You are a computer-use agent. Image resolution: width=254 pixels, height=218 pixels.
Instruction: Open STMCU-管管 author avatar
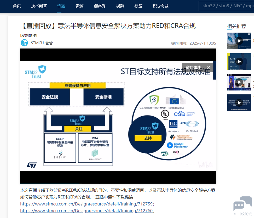24,43
